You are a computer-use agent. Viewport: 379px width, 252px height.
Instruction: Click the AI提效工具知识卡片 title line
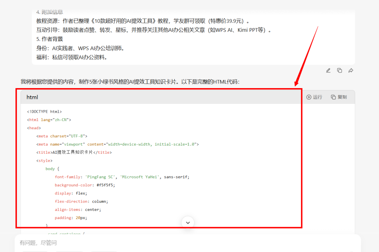[x=74, y=152]
